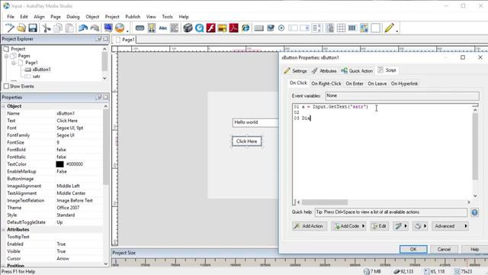Viewport: 488px width, 275px height.
Task: Click the Redo arrow icon
Action: click(95, 28)
